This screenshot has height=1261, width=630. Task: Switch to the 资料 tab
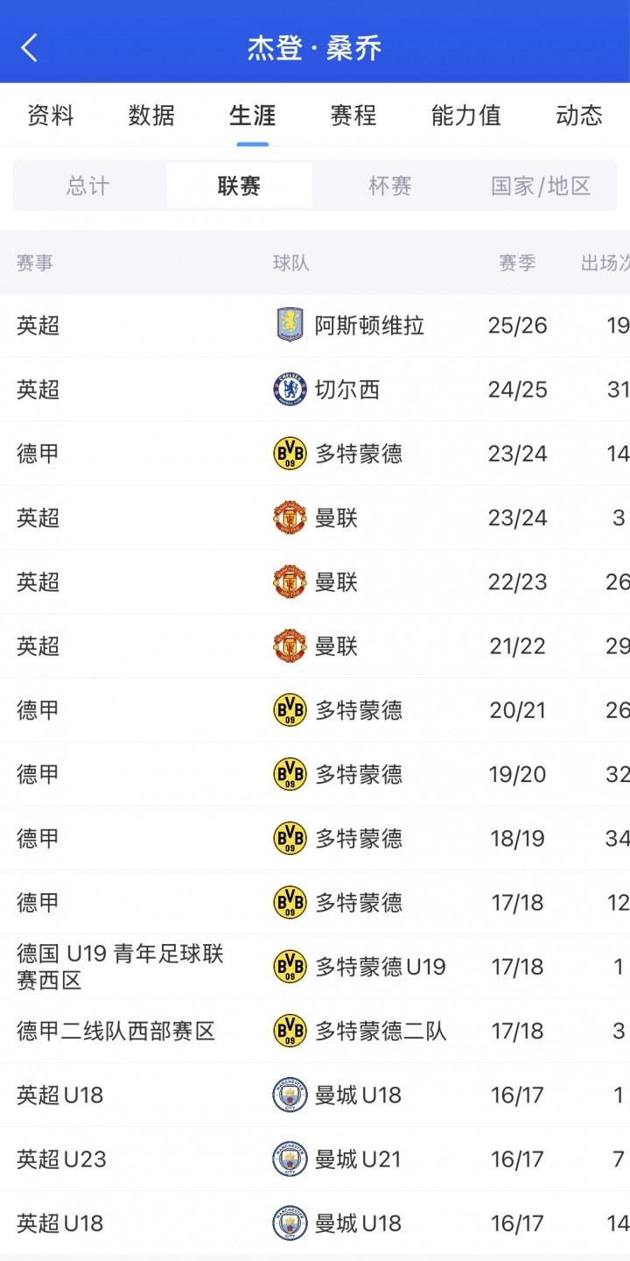pos(51,116)
